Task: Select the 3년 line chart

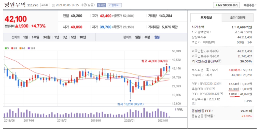Action: point(65,37)
